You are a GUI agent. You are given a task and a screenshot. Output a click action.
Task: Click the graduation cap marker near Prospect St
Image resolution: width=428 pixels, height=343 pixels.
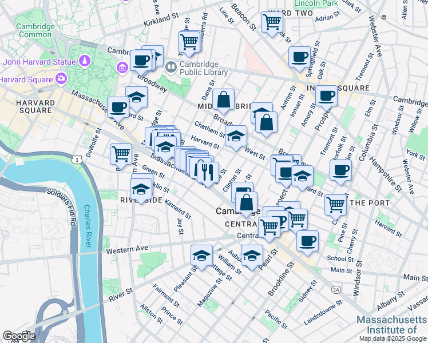302,178
